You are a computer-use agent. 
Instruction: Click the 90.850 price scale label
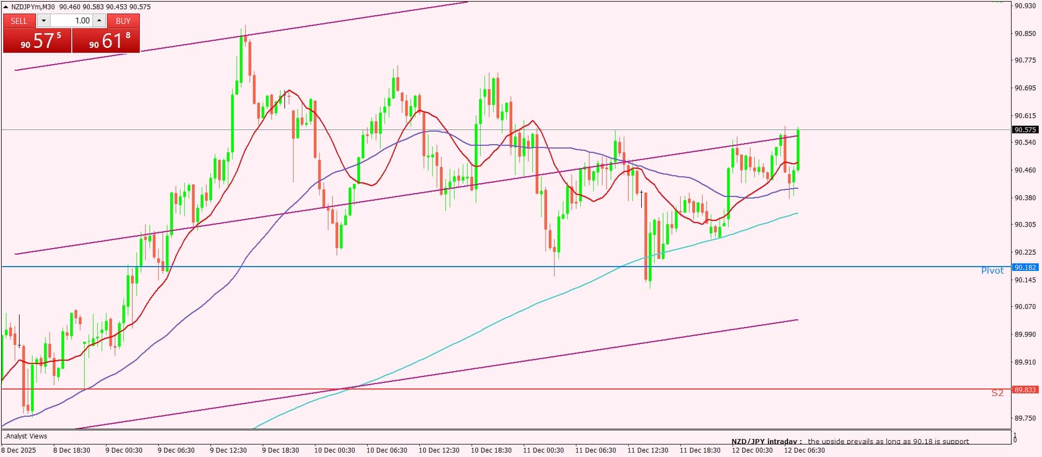pos(1025,33)
